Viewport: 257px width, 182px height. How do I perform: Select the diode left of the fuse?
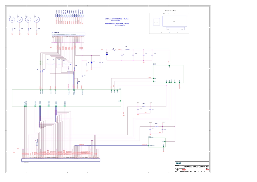(107, 54)
